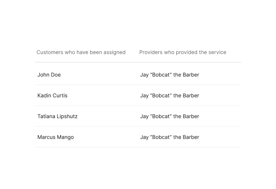Open the Marcus Mango customer entry

pos(56,137)
